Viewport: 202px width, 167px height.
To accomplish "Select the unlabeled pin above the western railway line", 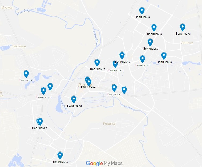I will (x=50, y=87).
